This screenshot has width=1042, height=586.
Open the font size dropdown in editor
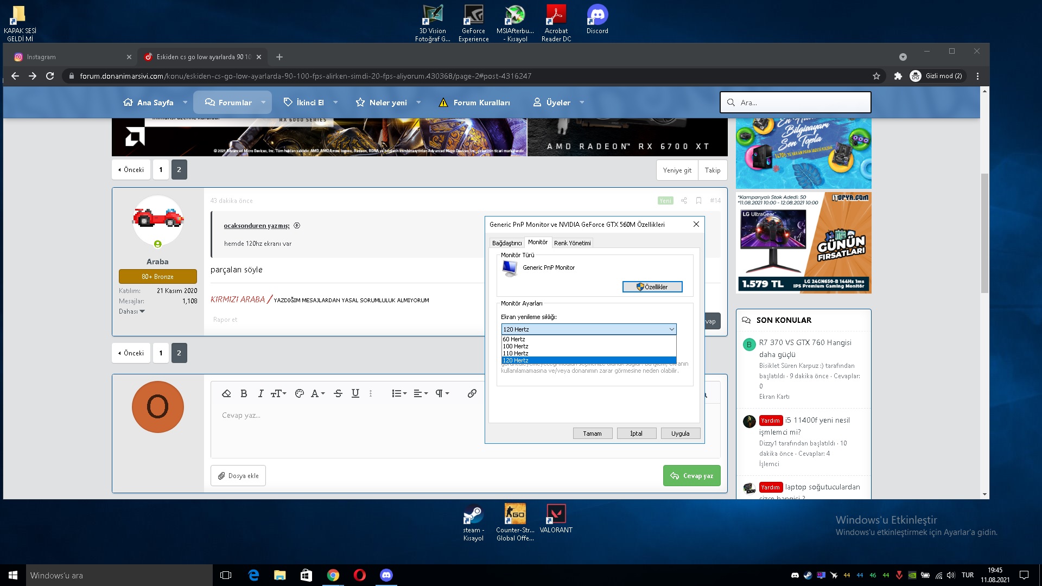coord(278,393)
